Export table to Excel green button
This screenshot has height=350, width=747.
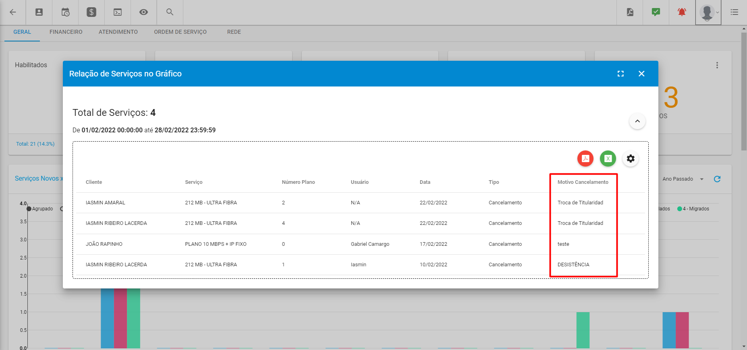pyautogui.click(x=608, y=159)
